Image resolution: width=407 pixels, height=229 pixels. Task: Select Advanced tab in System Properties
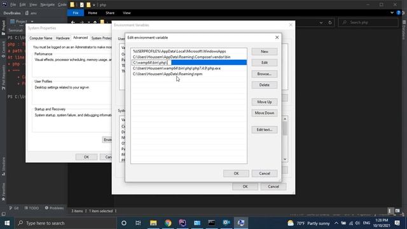81,38
